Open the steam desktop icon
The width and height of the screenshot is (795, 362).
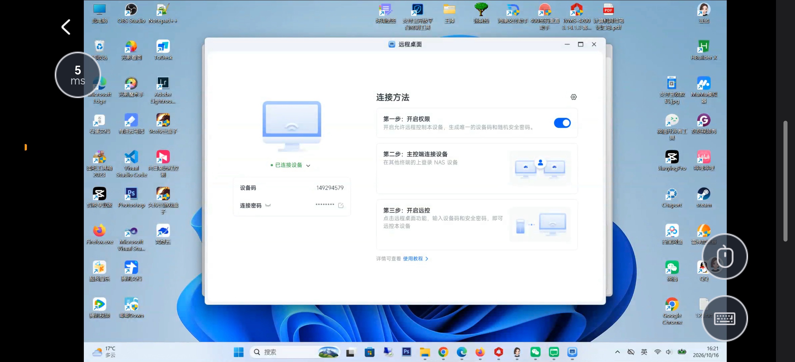[704, 197]
